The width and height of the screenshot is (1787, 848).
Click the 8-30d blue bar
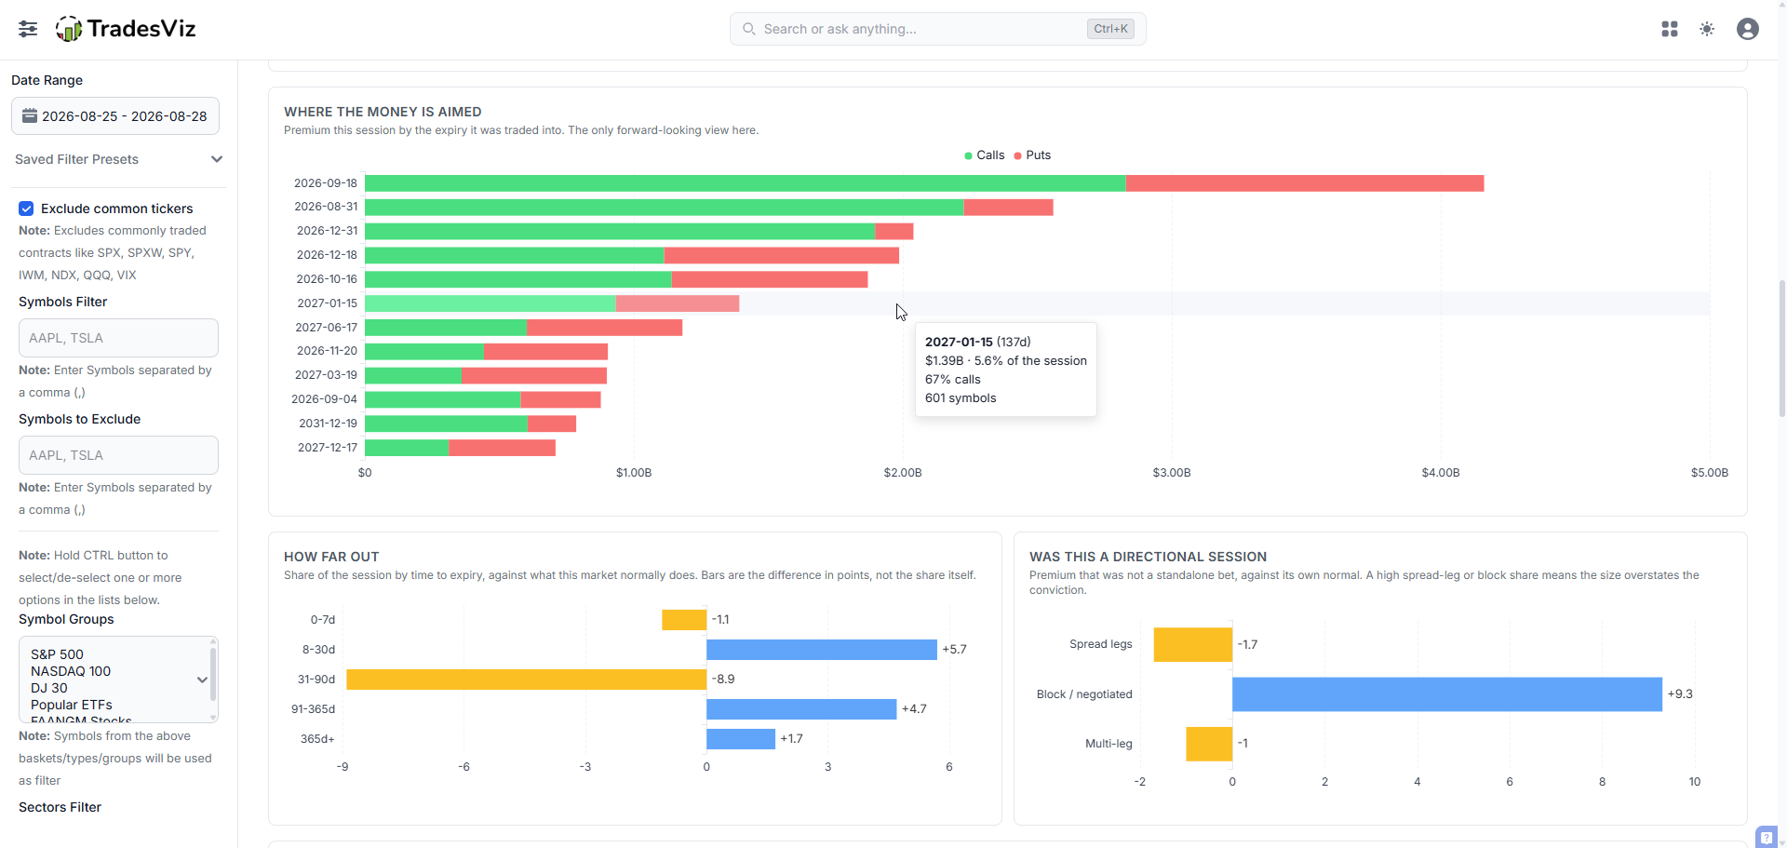(x=822, y=650)
